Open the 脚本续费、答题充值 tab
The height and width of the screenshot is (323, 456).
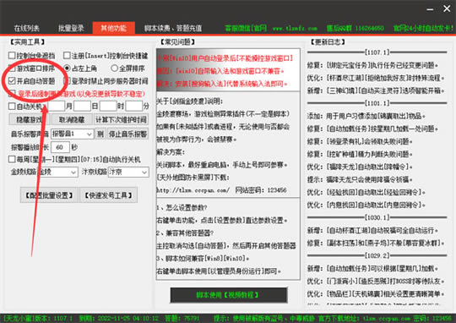(173, 28)
